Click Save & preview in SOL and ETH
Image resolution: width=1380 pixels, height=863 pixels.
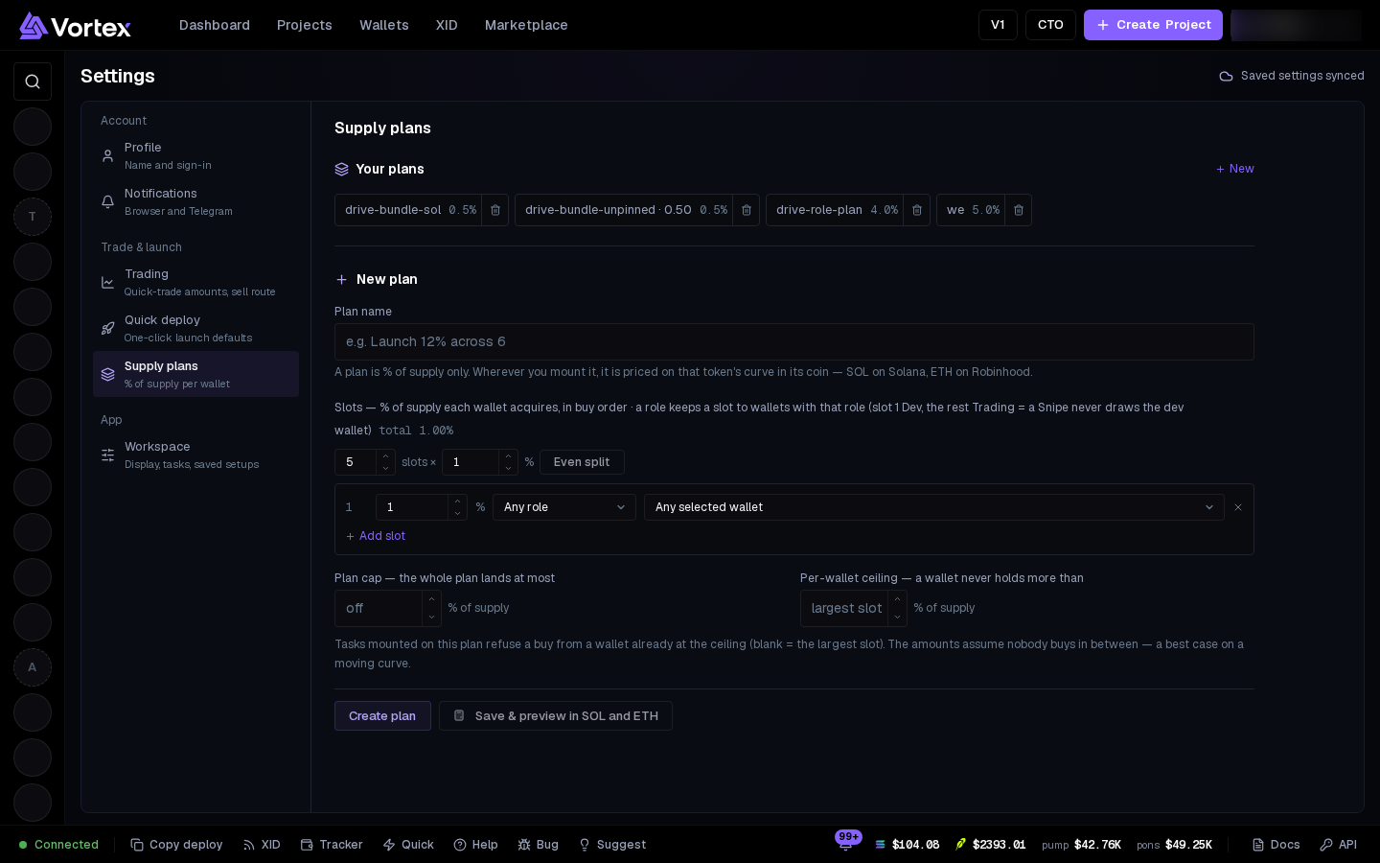556,716
